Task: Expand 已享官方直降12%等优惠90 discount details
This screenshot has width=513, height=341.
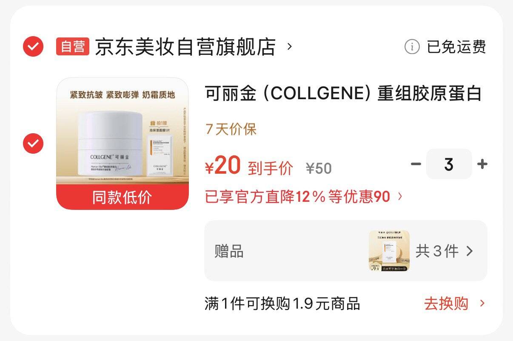Action: point(304,197)
